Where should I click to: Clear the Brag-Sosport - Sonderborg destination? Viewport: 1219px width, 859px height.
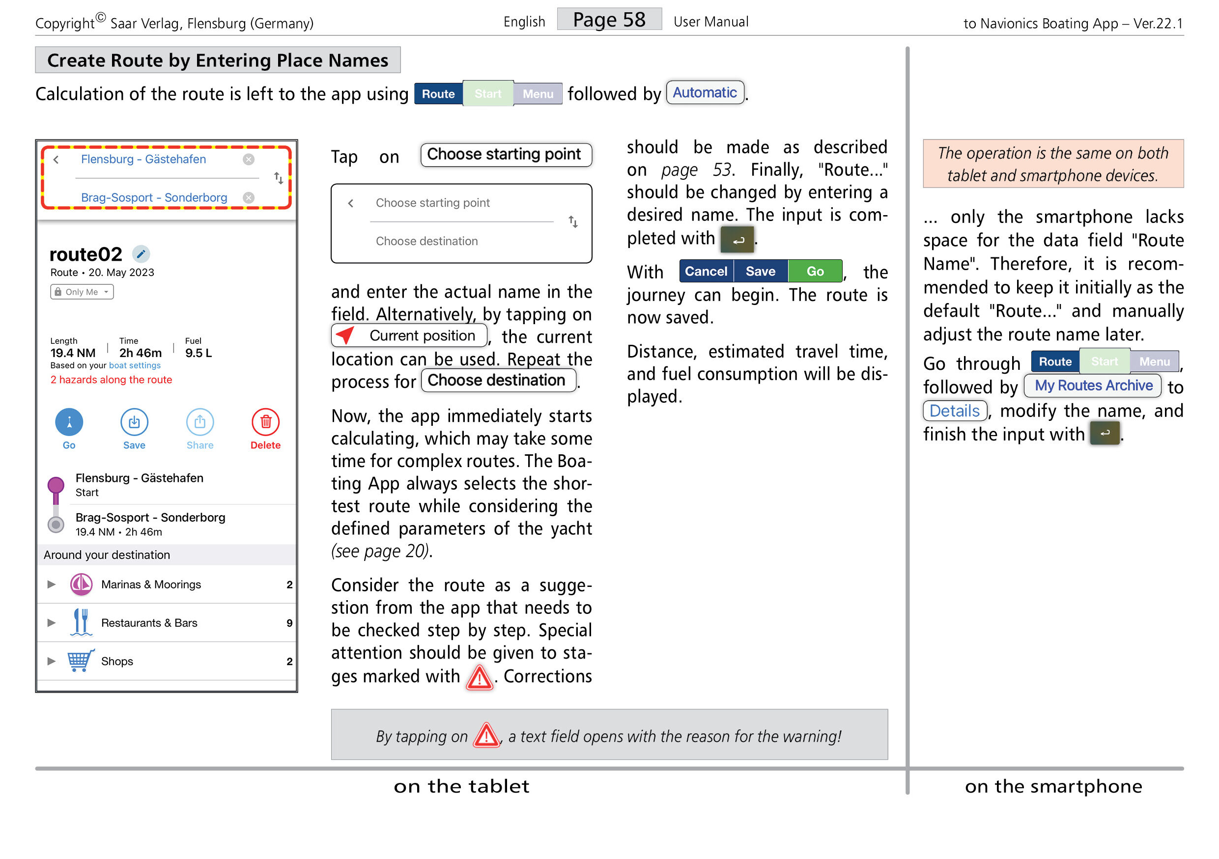point(249,197)
